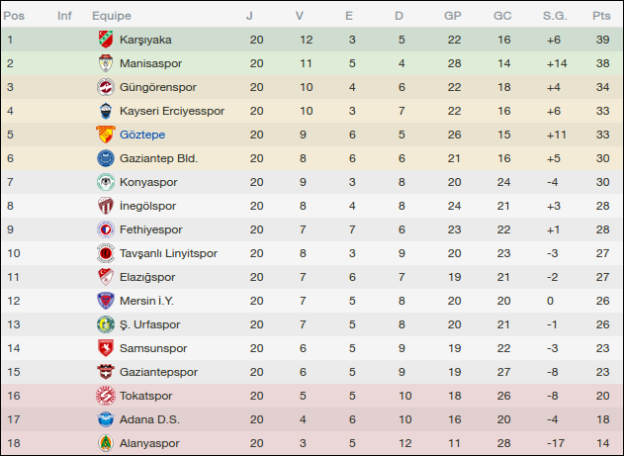Viewport: 624px width, 456px height.
Task: Select the Göztepe team badge
Action: 105,135
